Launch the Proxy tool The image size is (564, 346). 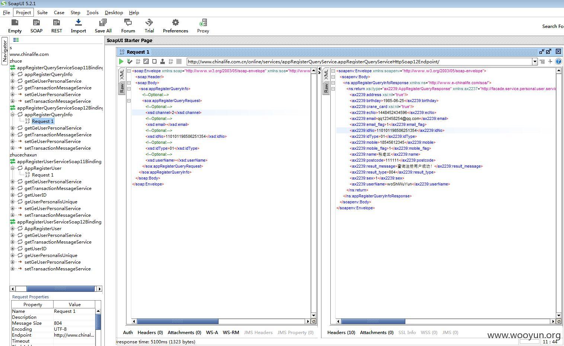[x=203, y=26]
